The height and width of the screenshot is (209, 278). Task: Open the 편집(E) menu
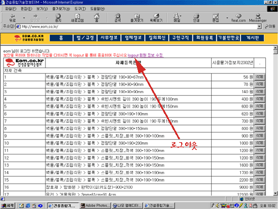point(26,9)
